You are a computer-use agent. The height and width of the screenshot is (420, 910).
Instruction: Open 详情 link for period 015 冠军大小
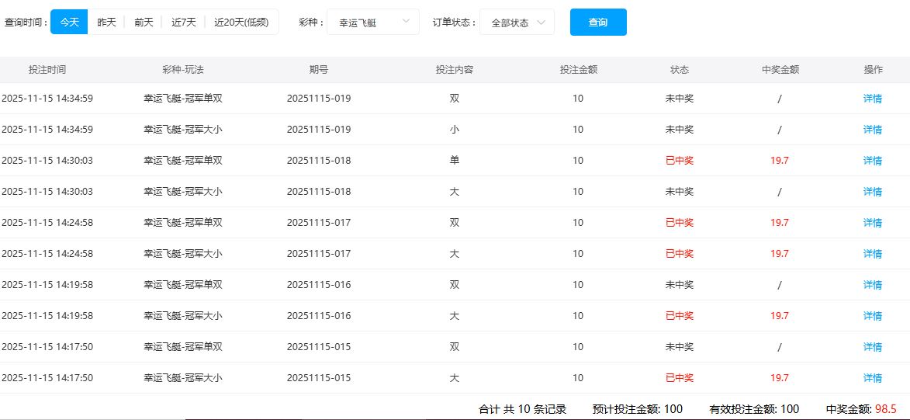(x=873, y=378)
